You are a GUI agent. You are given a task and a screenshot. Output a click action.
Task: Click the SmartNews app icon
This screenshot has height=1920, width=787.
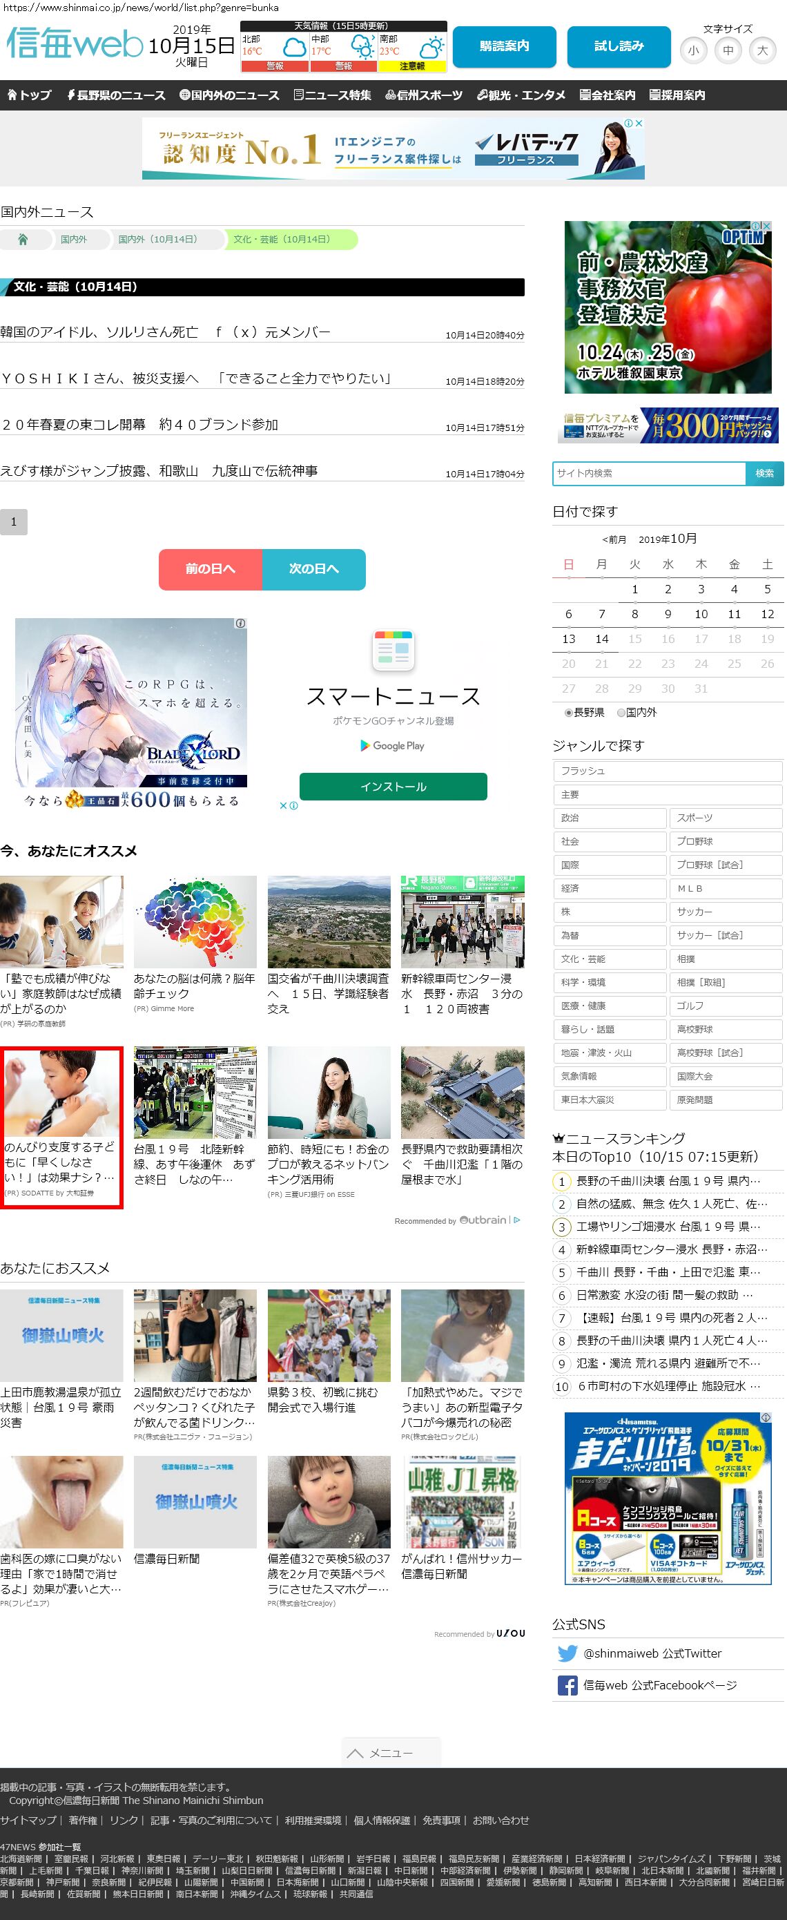393,650
